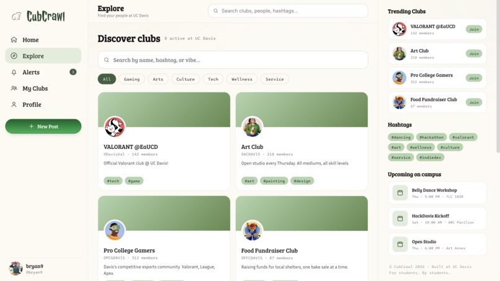This screenshot has height=281, width=500.
Task: Select Explore in the sidebar
Action: pyautogui.click(x=43, y=56)
